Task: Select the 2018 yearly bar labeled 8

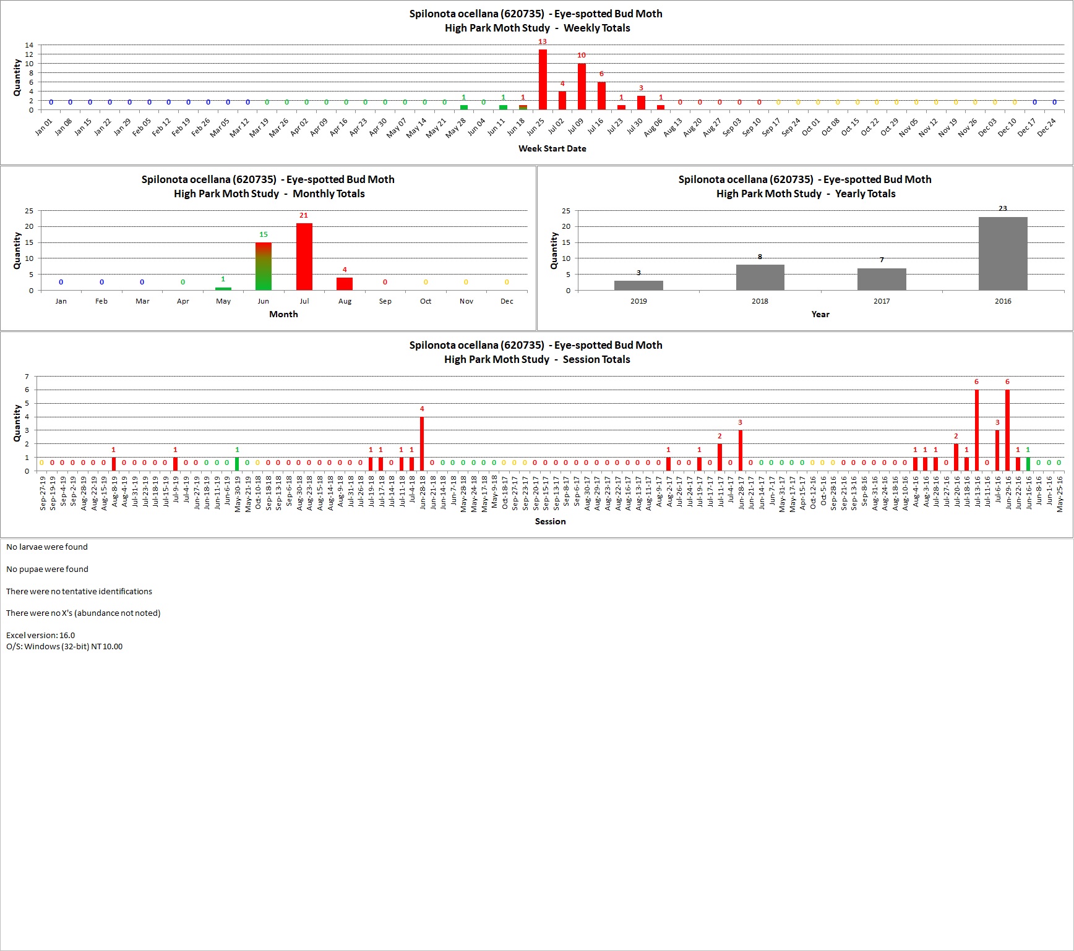Action: tap(760, 278)
